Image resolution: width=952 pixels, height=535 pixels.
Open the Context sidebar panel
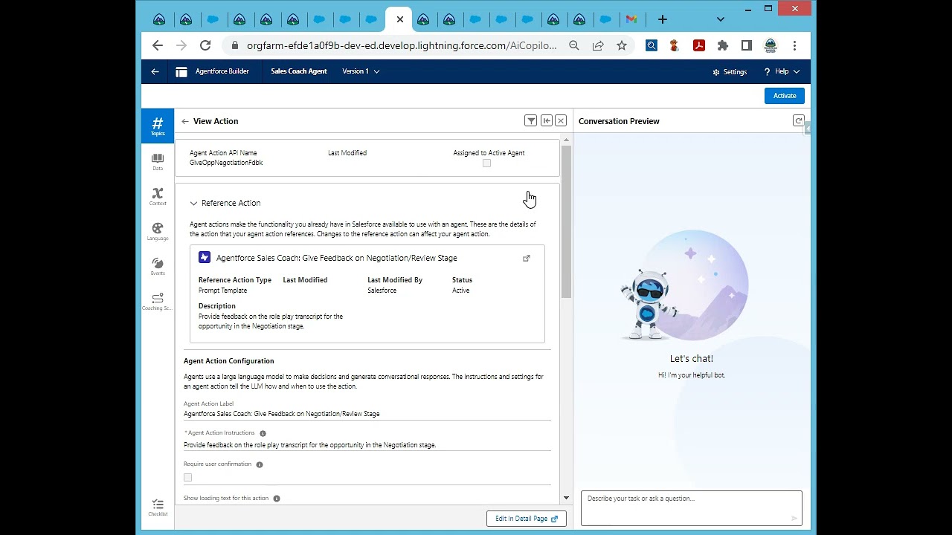point(158,196)
